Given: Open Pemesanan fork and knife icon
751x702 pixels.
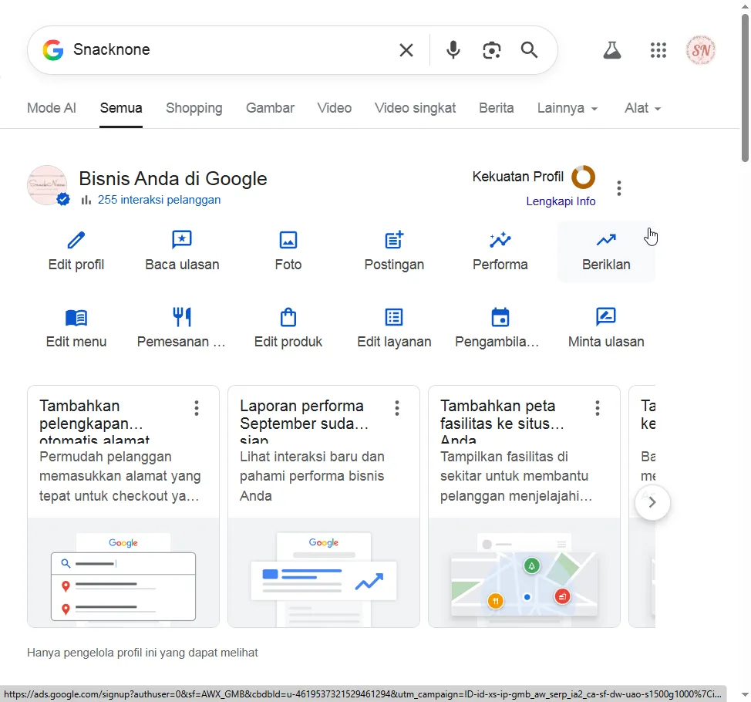Looking at the screenshot, I should pyautogui.click(x=182, y=317).
